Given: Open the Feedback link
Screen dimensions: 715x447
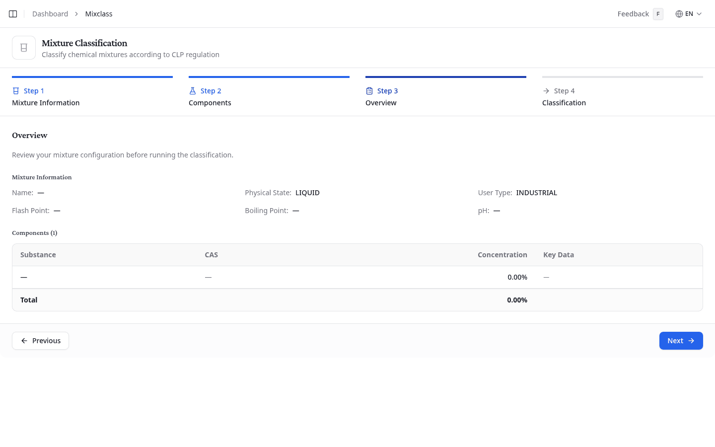Looking at the screenshot, I should (x=633, y=14).
